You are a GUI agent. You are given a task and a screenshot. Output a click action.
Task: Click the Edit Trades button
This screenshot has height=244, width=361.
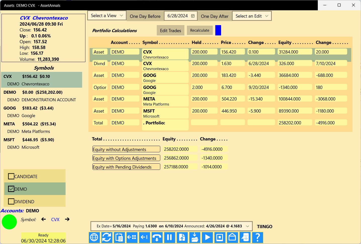(x=171, y=30)
